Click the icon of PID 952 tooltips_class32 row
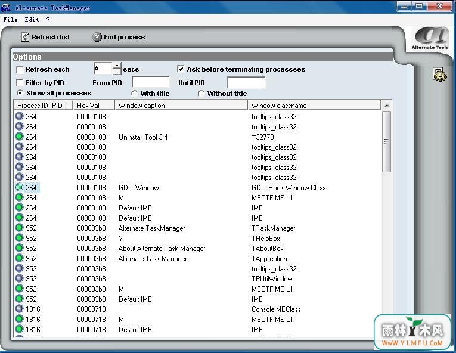 coord(20,268)
